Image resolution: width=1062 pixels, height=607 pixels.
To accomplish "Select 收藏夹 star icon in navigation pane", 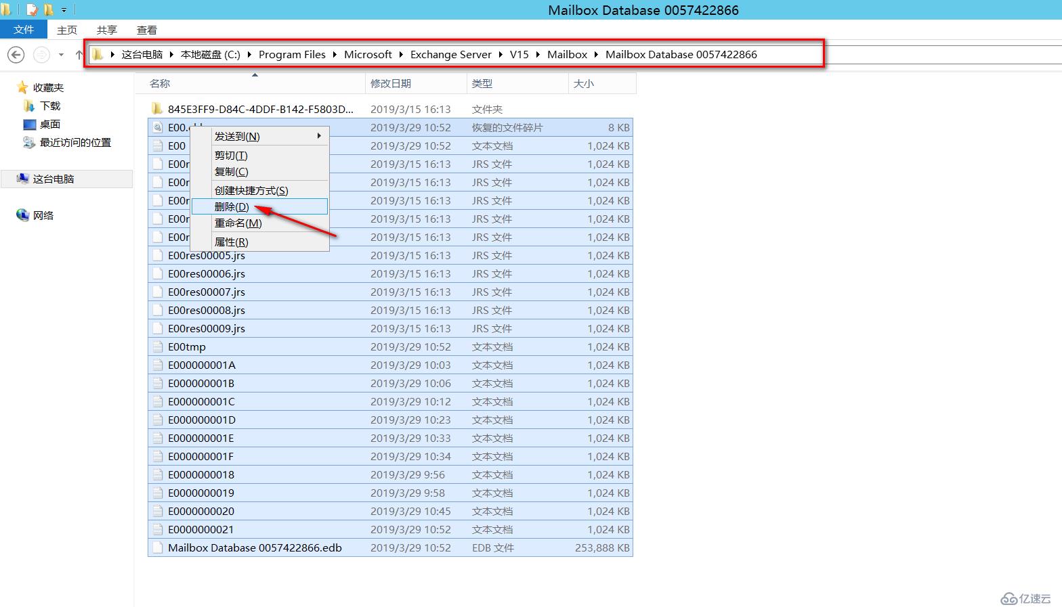I will (x=22, y=87).
